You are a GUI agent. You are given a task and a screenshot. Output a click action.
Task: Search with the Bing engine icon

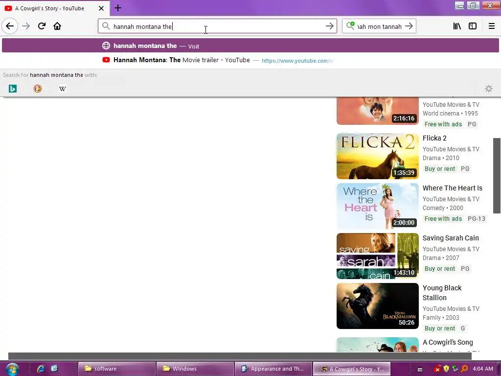[x=12, y=89]
